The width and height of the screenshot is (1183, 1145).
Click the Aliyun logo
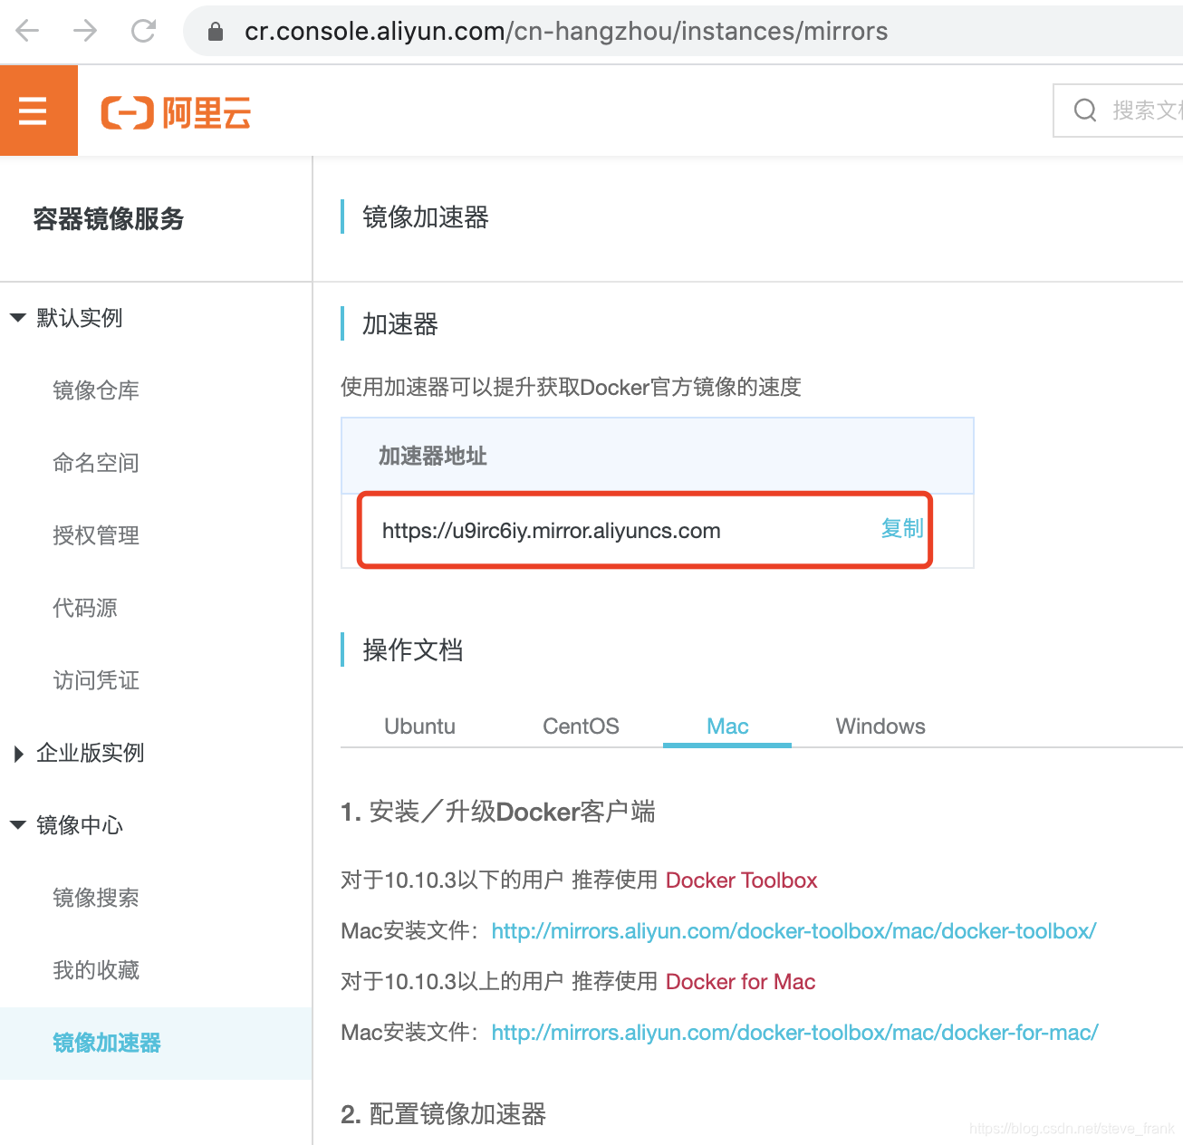pyautogui.click(x=176, y=113)
